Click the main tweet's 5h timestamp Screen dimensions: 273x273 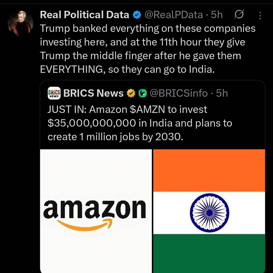pos(217,15)
